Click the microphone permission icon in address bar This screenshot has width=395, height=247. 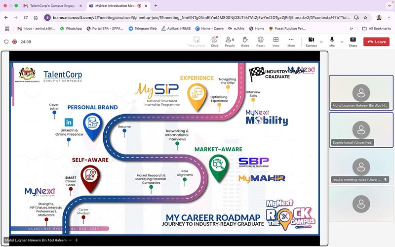click(47, 18)
